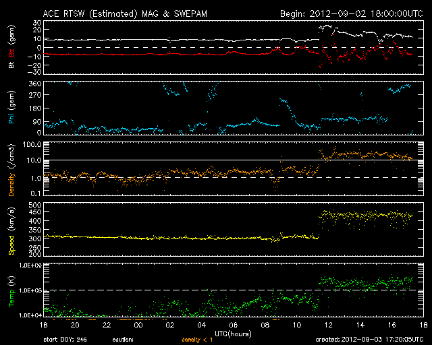Click the 'start DOY: 246' text
Viewport: 432px width, 345px height.
65,340
